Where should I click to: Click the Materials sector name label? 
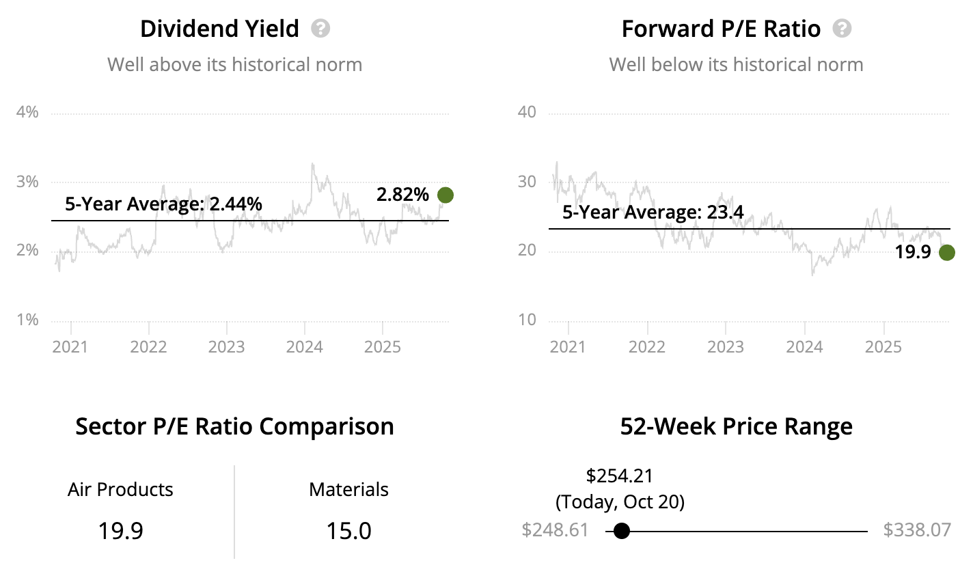(348, 489)
